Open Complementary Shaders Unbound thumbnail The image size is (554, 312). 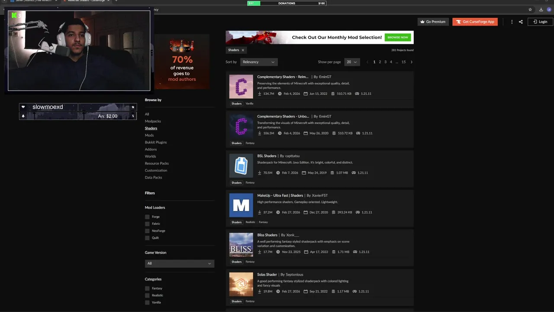241,126
